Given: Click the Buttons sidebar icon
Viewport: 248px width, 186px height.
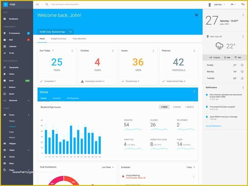Looking at the screenshot, I should 5,87.
